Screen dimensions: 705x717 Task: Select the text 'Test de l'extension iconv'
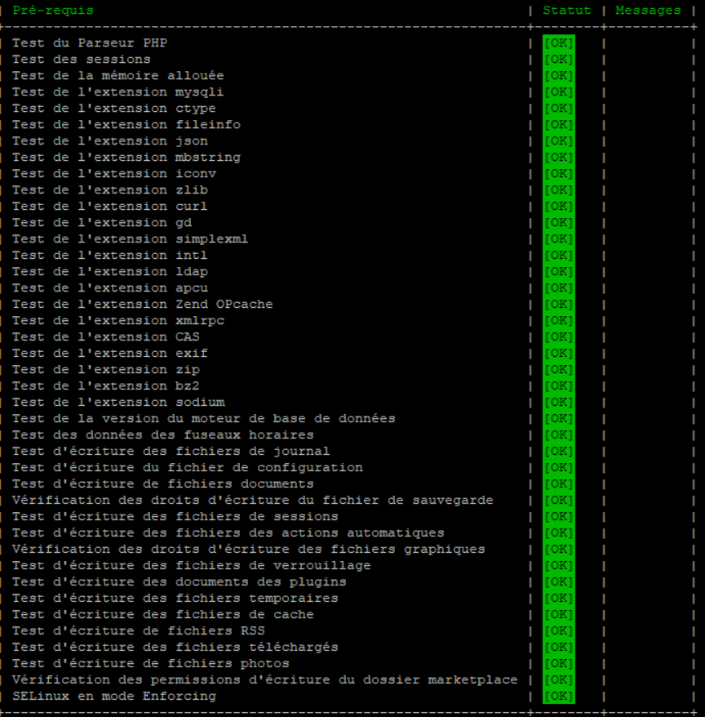[x=113, y=174]
